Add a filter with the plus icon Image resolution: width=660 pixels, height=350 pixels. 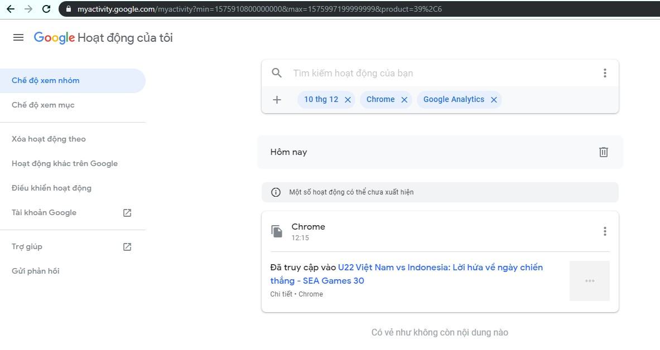coord(277,100)
